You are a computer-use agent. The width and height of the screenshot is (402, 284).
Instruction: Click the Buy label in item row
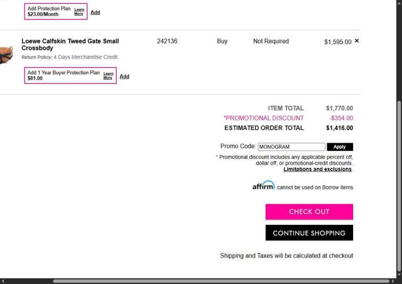click(222, 41)
